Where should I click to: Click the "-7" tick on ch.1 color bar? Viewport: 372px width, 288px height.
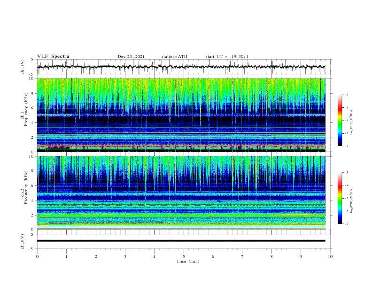[346, 146]
